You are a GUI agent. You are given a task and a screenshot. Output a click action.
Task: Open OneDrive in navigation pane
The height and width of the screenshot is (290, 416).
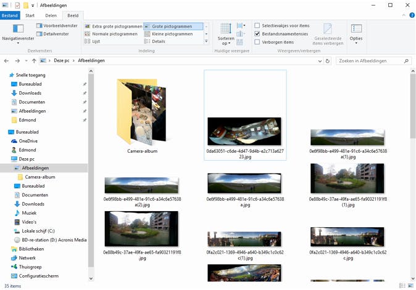(28, 141)
